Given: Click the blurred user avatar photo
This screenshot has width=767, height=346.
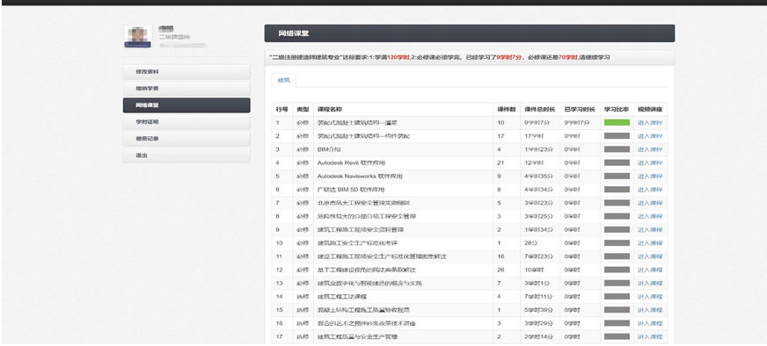Looking at the screenshot, I should pos(137,37).
